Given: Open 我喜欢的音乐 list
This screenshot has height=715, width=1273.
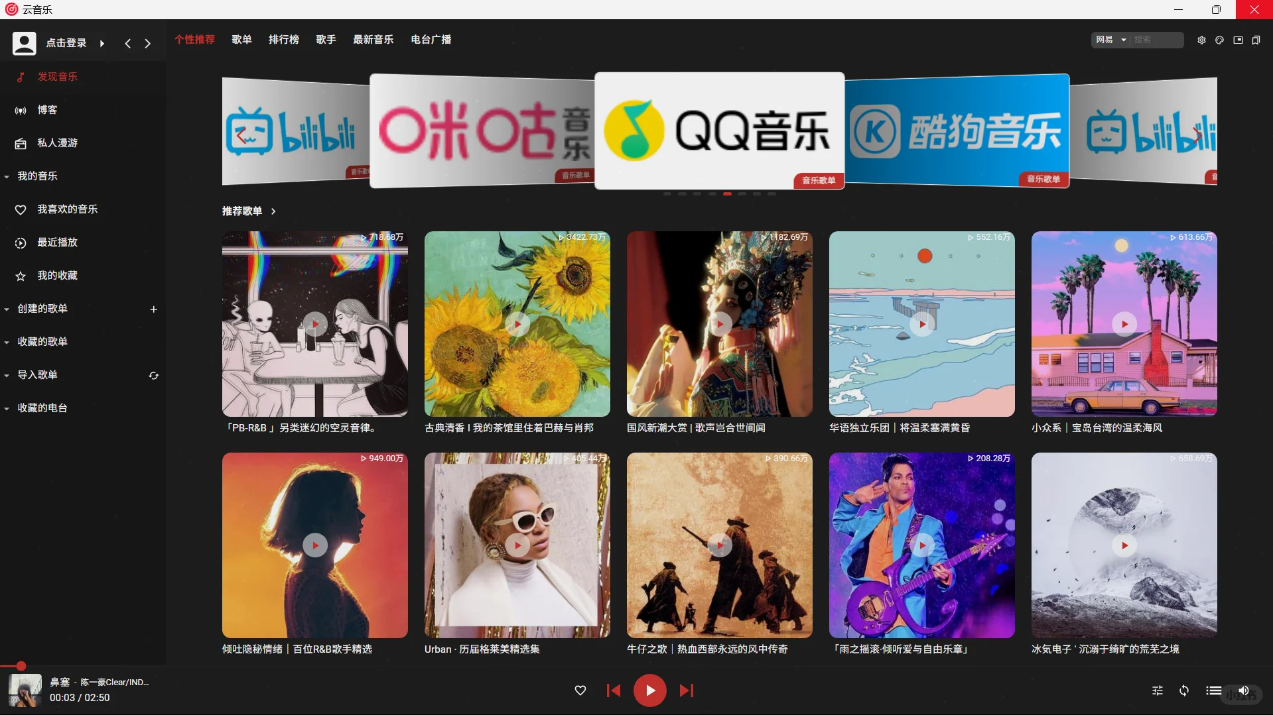Looking at the screenshot, I should (x=83, y=209).
